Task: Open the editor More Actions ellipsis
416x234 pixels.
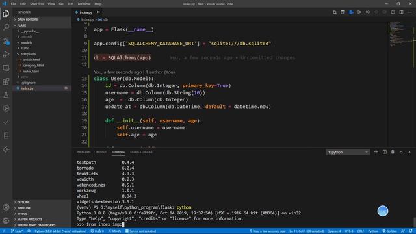Action: [409, 12]
